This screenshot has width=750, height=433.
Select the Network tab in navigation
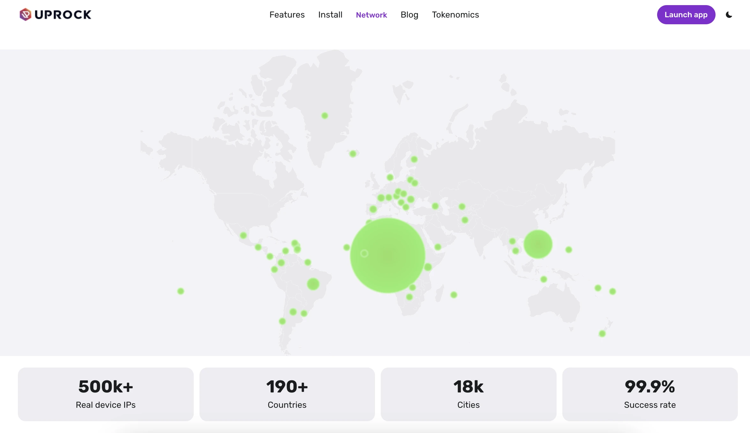[x=371, y=15]
